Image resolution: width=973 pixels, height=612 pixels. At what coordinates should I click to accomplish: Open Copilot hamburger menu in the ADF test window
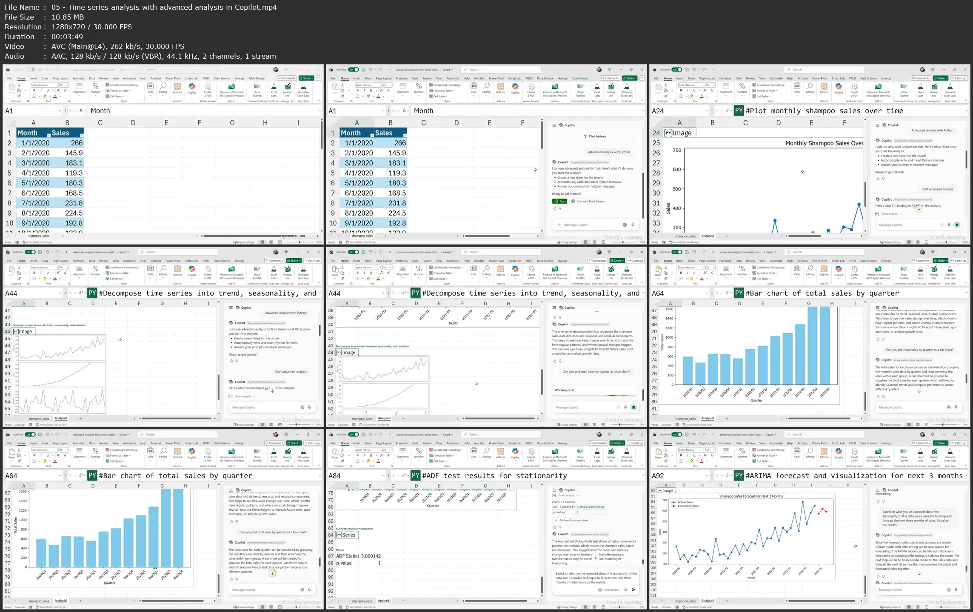click(x=554, y=490)
